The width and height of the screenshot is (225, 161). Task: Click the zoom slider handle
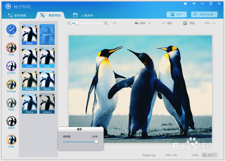click(77, 23)
